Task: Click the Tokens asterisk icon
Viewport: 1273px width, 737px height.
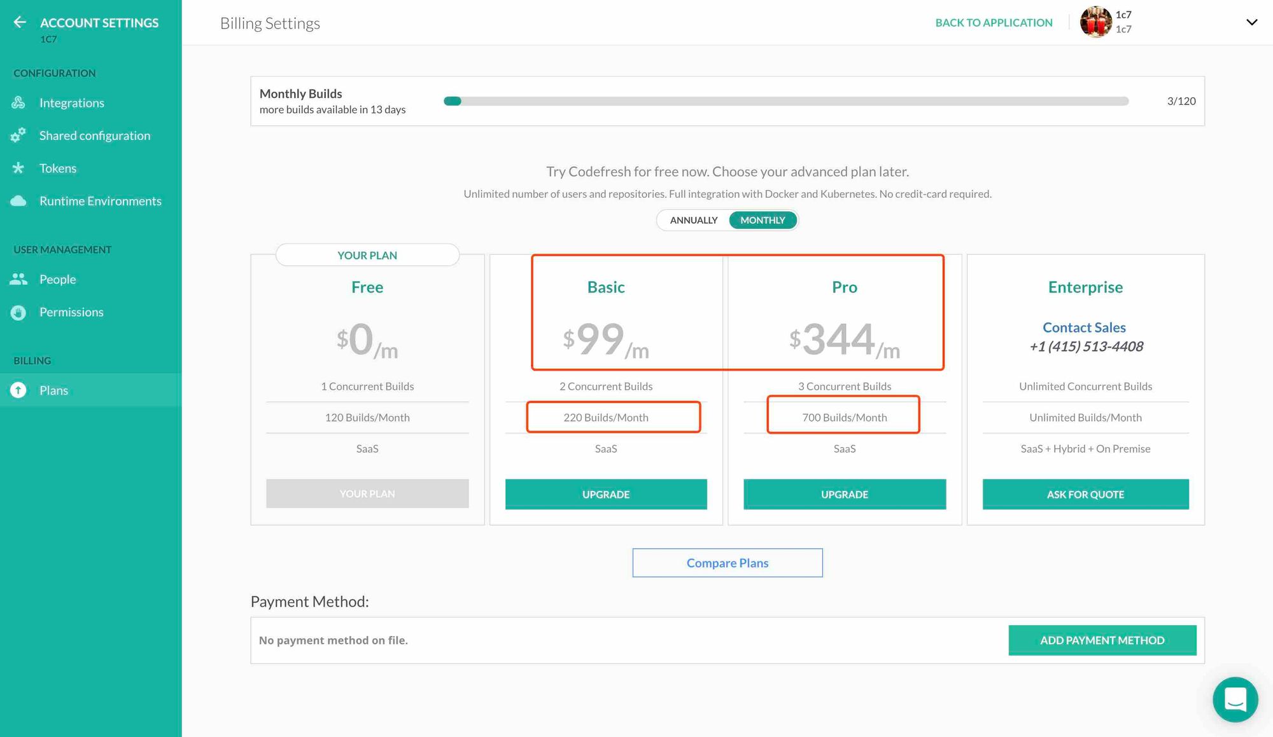Action: [x=18, y=168]
